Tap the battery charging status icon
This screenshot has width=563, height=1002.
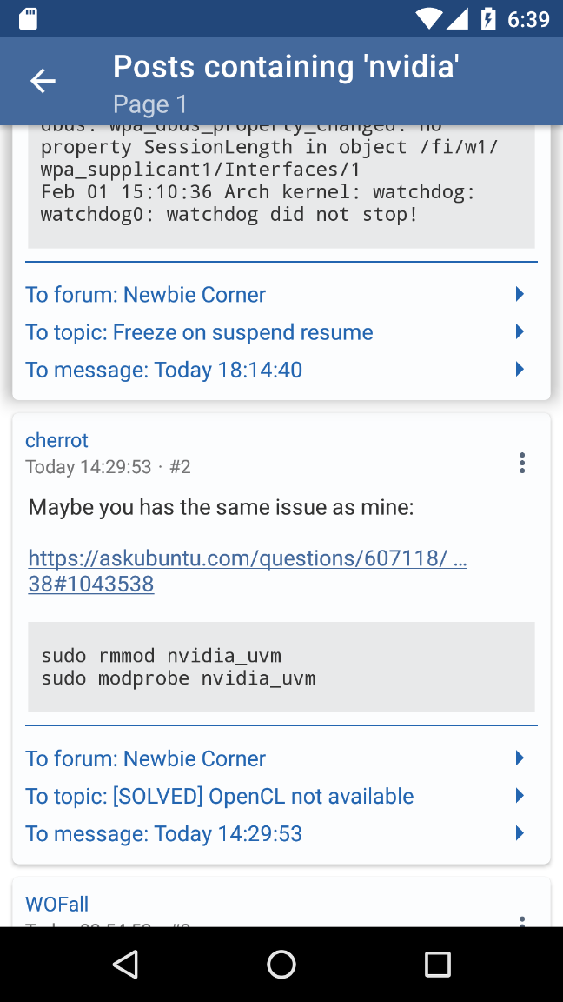click(489, 18)
